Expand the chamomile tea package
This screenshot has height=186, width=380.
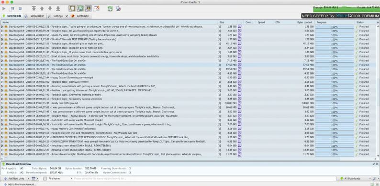2,52
